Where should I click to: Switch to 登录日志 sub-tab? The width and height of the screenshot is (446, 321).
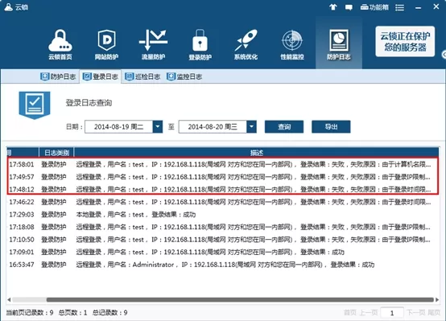(101, 76)
